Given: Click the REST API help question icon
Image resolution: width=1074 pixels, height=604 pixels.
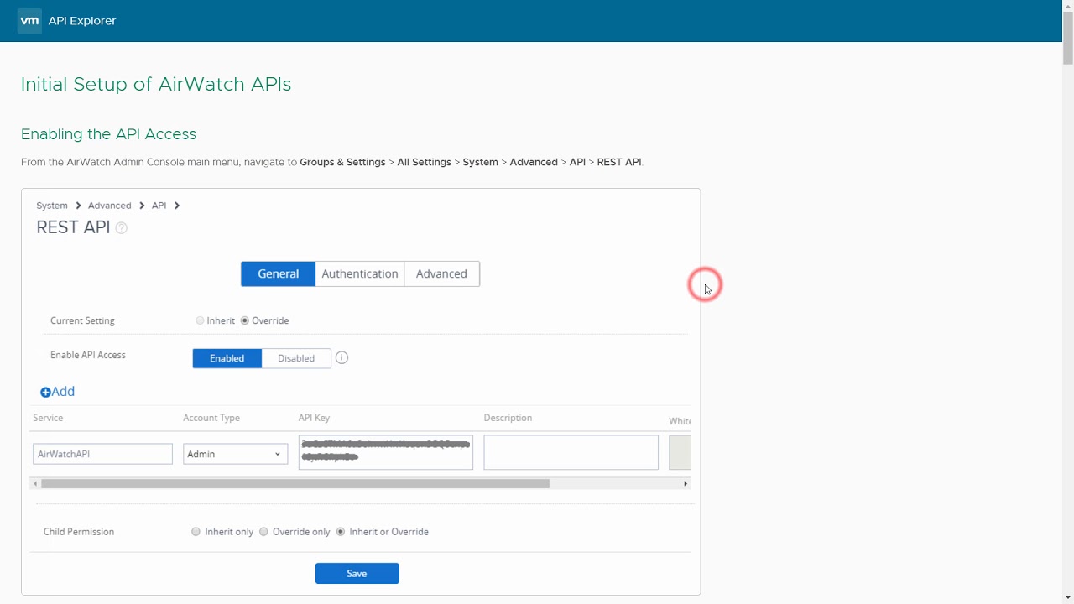Looking at the screenshot, I should 121,228.
